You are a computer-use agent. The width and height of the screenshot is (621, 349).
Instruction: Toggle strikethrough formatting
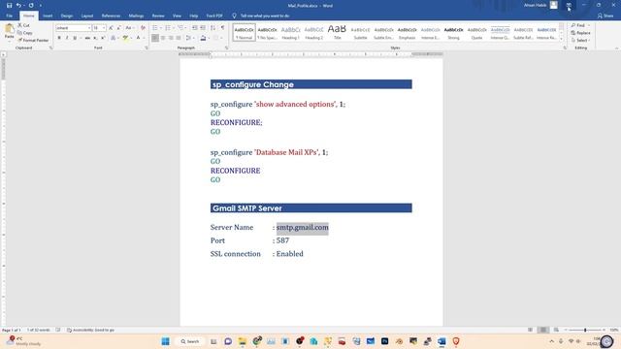(x=87, y=38)
